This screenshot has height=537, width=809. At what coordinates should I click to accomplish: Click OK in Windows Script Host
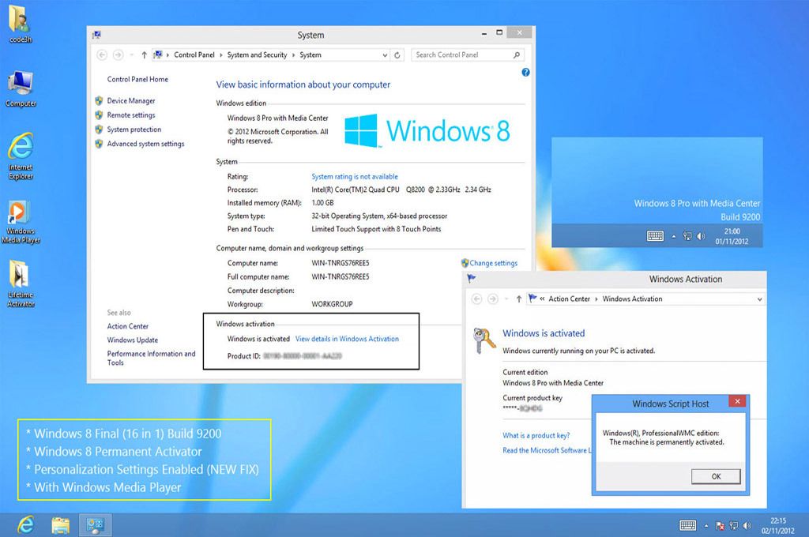click(x=716, y=476)
